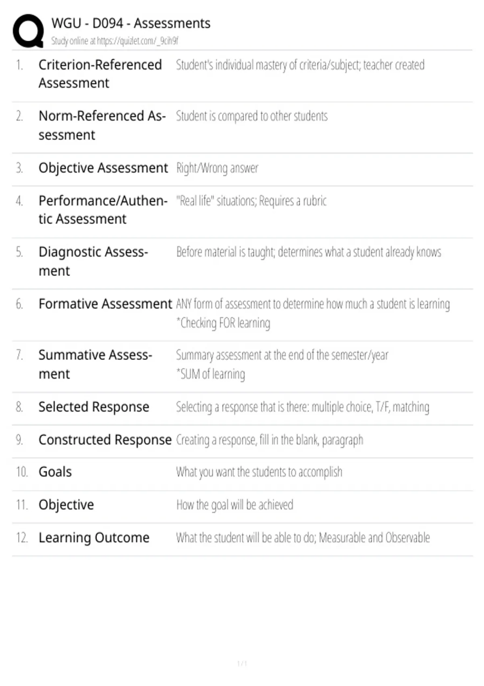Click the Goals term

[x=55, y=472]
